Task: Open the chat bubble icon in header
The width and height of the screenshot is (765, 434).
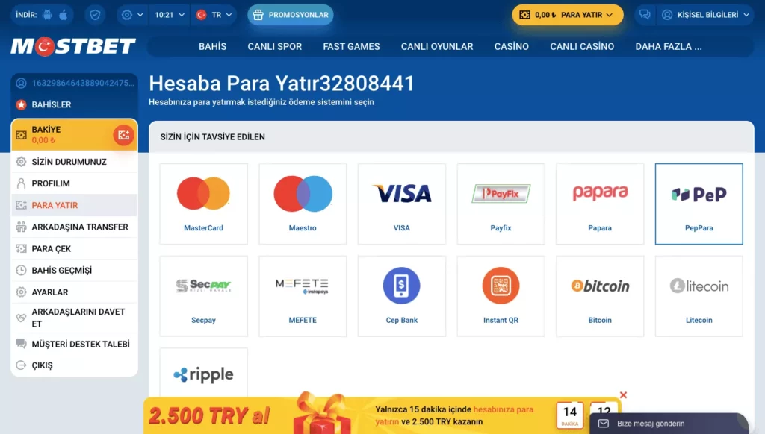Action: [645, 15]
